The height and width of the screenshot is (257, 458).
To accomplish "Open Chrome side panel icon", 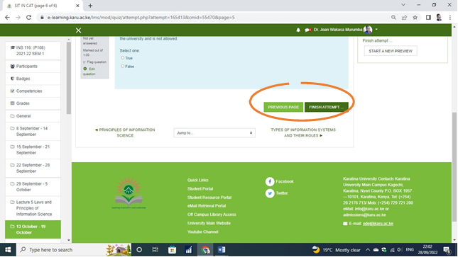I will [x=428, y=18].
